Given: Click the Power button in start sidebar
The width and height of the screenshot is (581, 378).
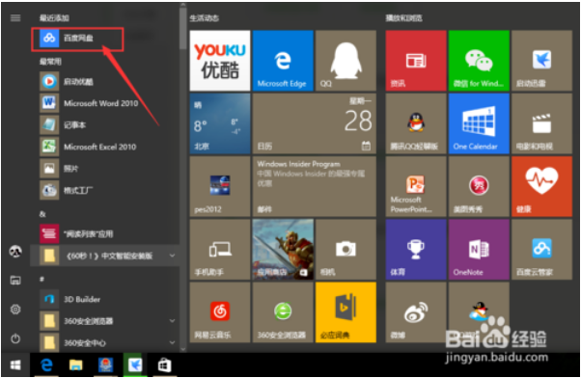Looking at the screenshot, I should coord(15,338).
